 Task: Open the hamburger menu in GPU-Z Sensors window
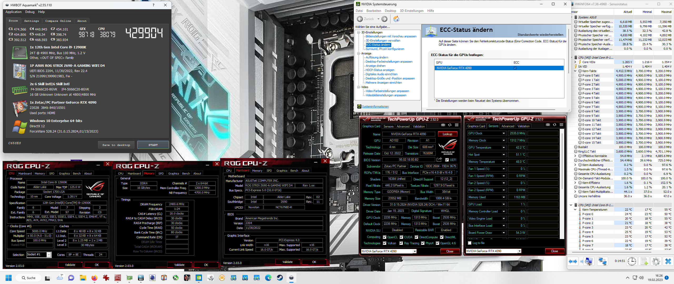pyautogui.click(x=561, y=125)
